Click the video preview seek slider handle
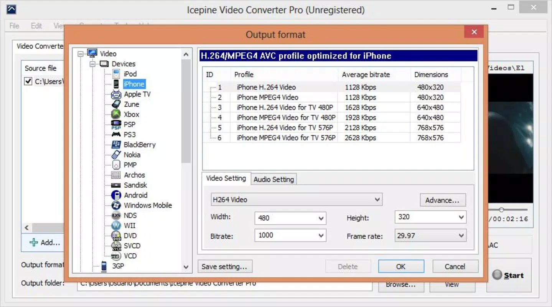Viewport: 552px width, 307px height. coord(501,210)
